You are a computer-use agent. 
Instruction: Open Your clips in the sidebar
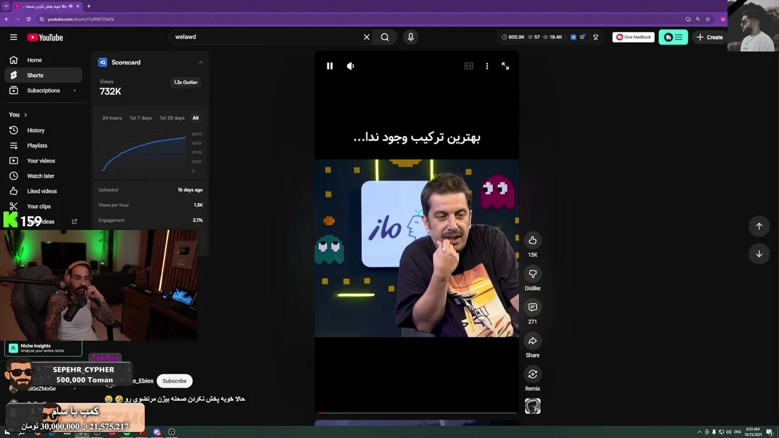[43, 206]
